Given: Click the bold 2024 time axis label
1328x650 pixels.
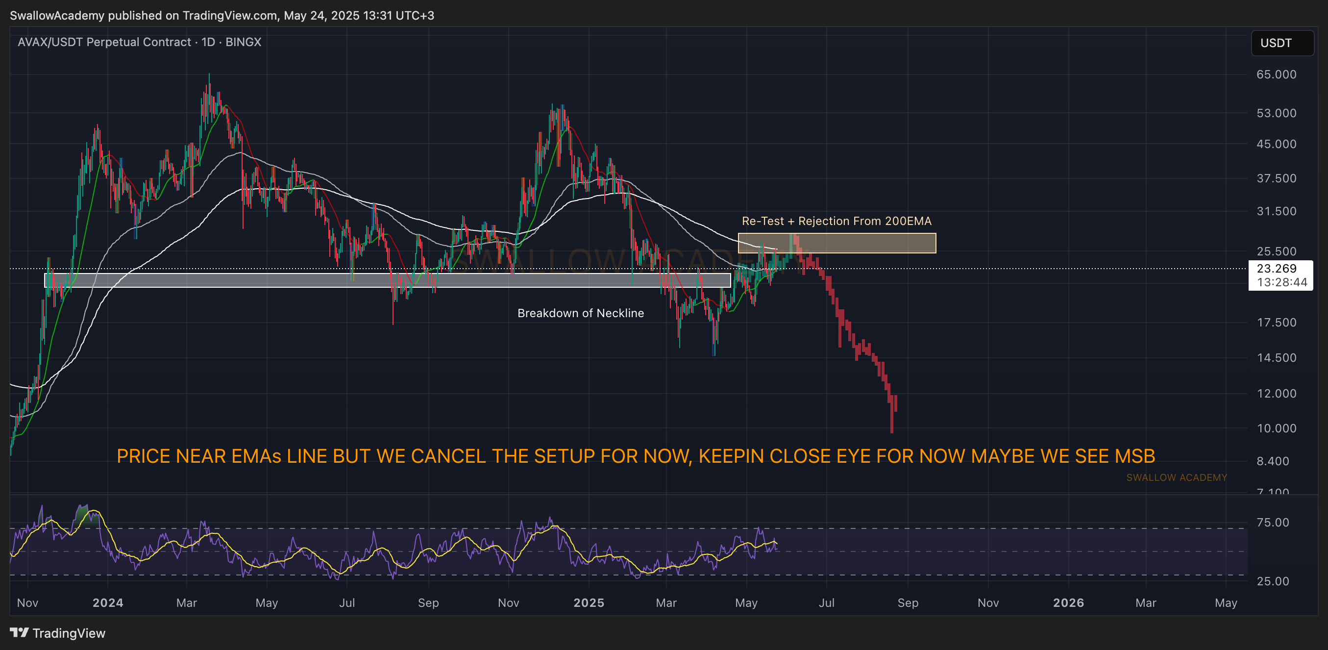Looking at the screenshot, I should click(108, 602).
